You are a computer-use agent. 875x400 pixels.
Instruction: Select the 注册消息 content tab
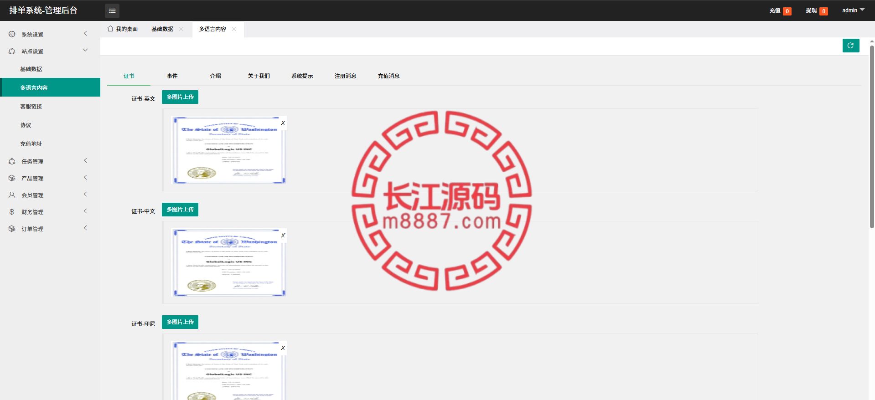(x=346, y=76)
